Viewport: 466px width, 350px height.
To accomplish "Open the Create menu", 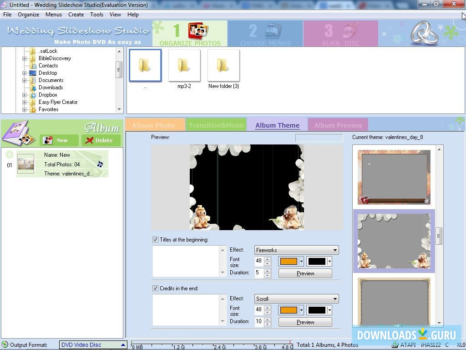I will [76, 15].
